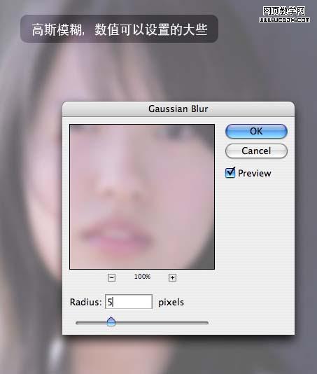Click the Preview label text
Screen dimensions: 317x374
point(255,173)
